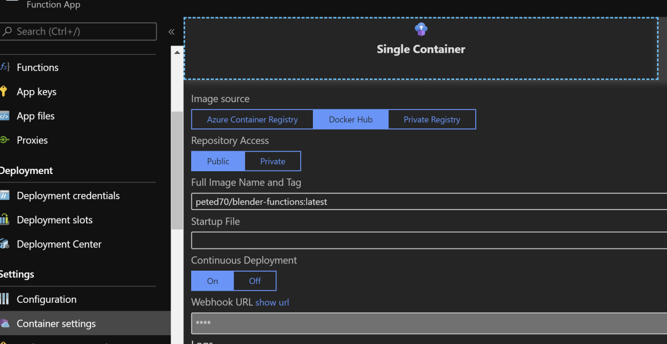Select Private Registry as image source
The image size is (667, 344).
pyautogui.click(x=432, y=119)
